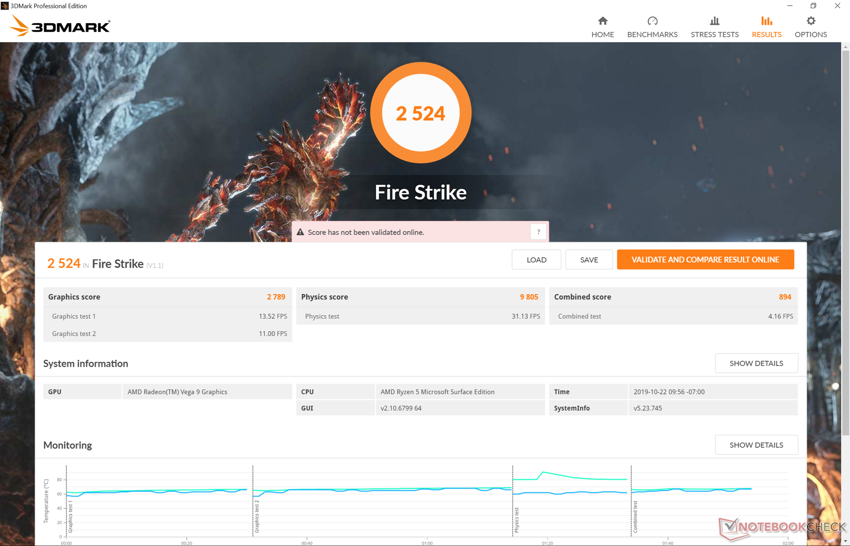Viewport: 850px width, 546px height.
Task: Open the Options gear icon
Action: pos(811,21)
